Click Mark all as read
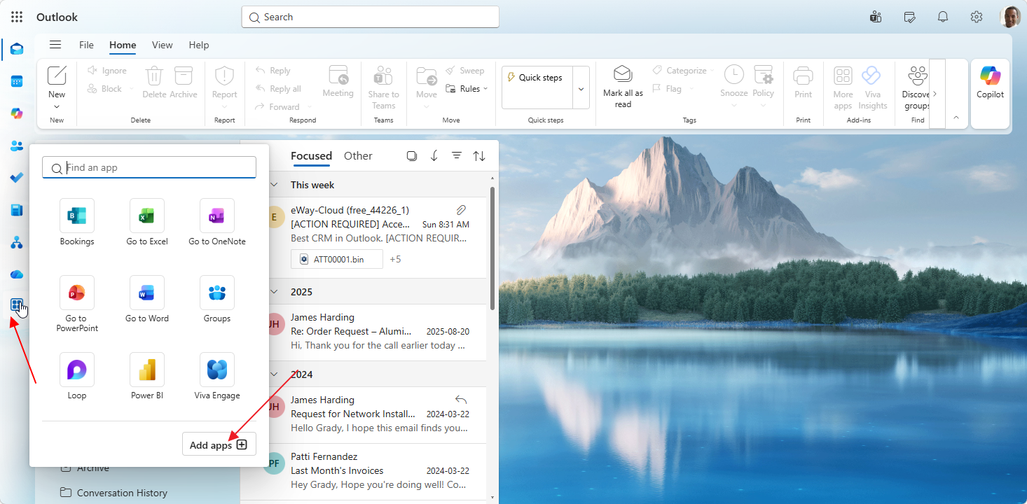Viewport: 1027px width, 504px height. click(623, 87)
